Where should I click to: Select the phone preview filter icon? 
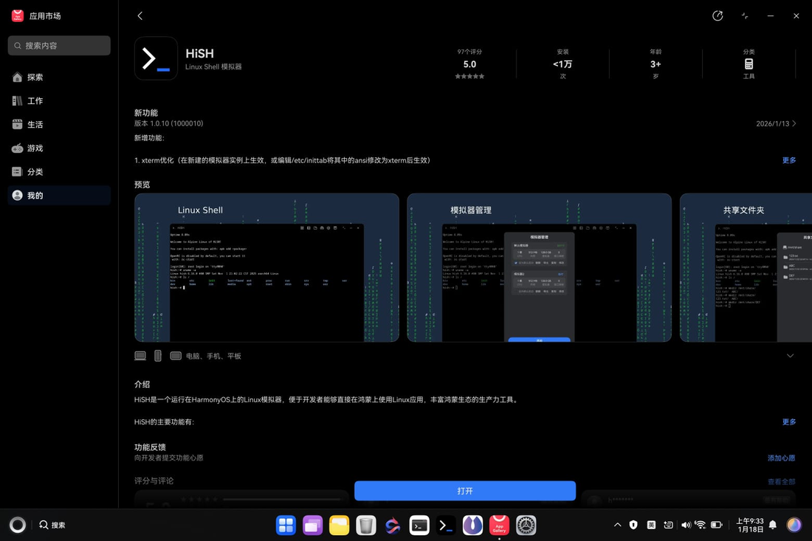pos(158,355)
